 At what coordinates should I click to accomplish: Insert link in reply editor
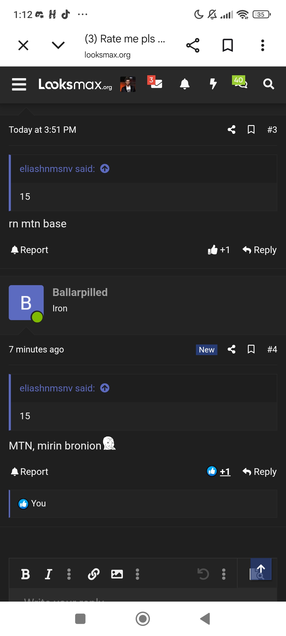click(94, 574)
